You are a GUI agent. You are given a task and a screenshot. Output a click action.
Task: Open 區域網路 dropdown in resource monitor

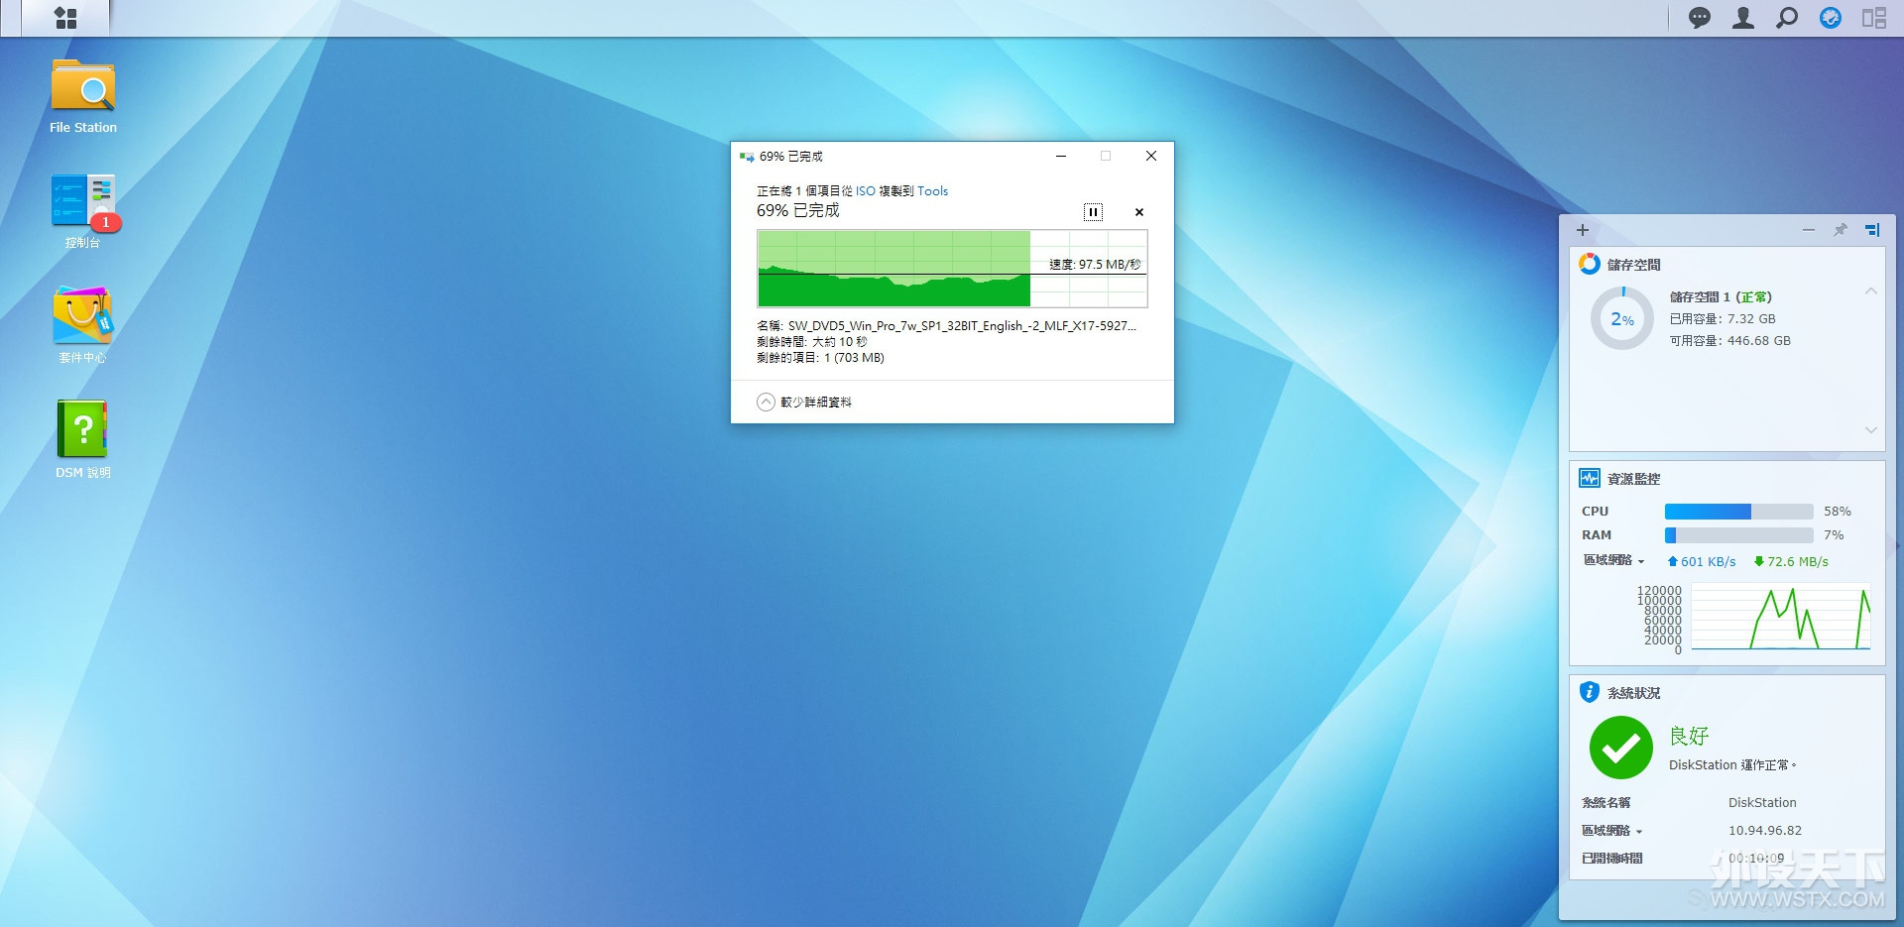(x=1614, y=560)
